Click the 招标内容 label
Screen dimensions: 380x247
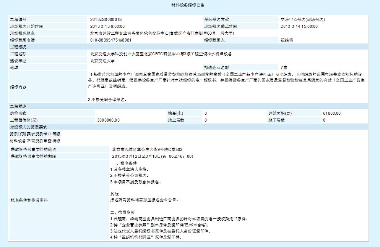click(x=18, y=87)
